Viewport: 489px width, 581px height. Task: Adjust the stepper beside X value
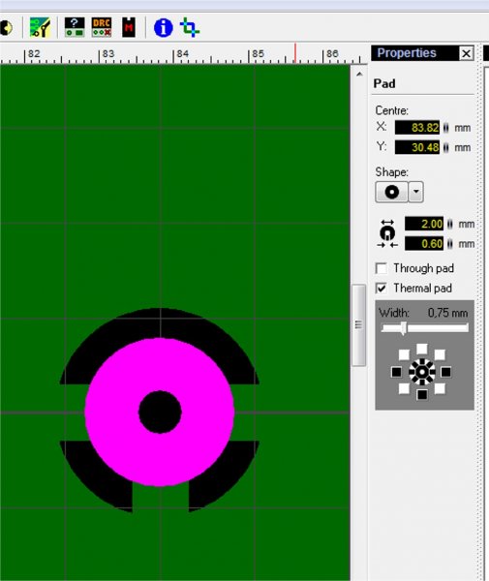pyautogui.click(x=446, y=128)
